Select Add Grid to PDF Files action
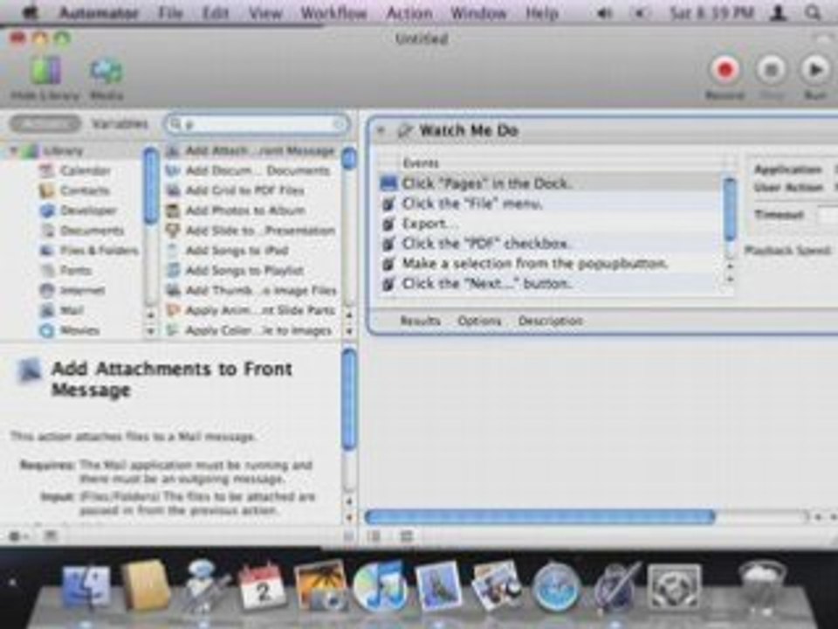 [251, 190]
